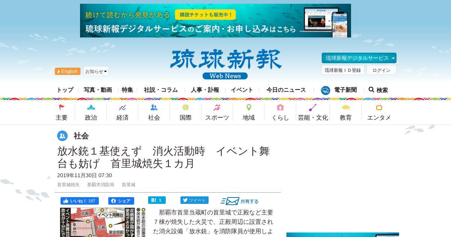451x237 pixels.
Task: Click the 地域 map pin icon
Action: click(249, 107)
